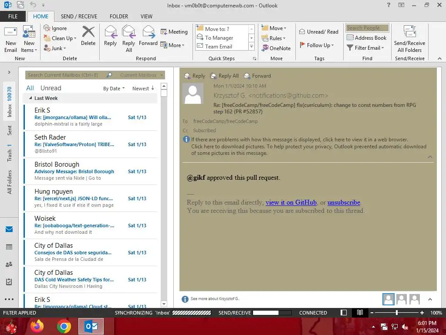Image resolution: width=446 pixels, height=335 pixels.
Task: Open the 'view it on GitHub' link
Action: pos(291,202)
